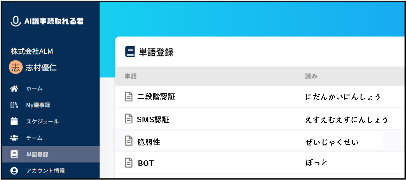This screenshot has height=180, width=406.
Task: Click the 単語登録 book icon in sidebar
Action: (x=14, y=154)
